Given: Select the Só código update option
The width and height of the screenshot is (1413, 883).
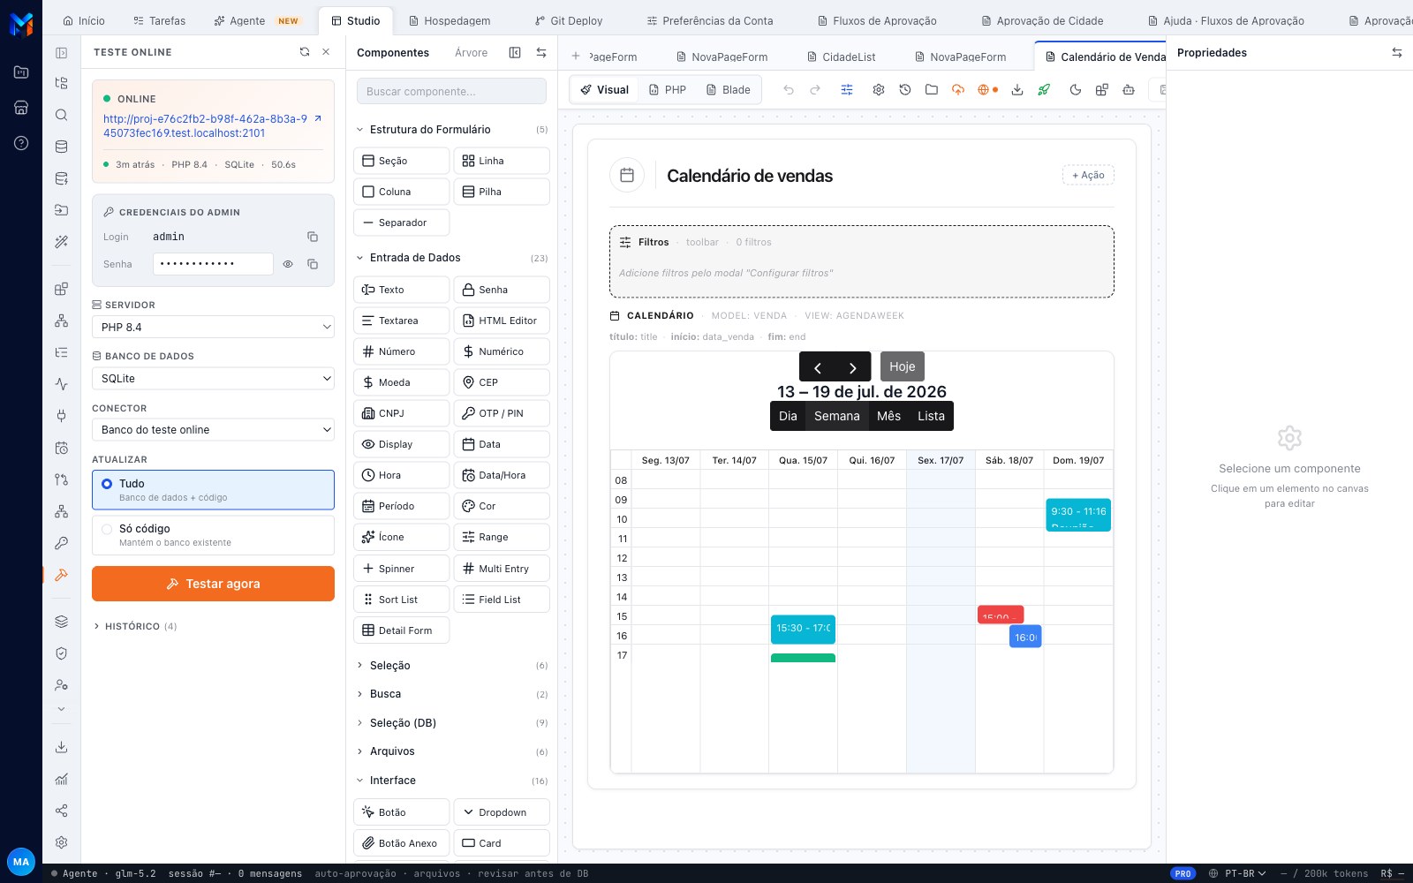Looking at the screenshot, I should click(213, 535).
